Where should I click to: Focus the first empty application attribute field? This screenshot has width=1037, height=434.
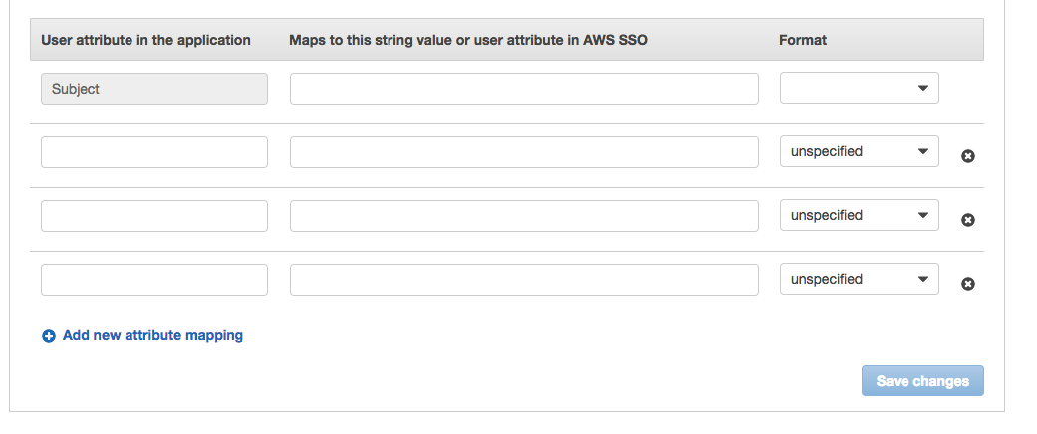point(154,152)
